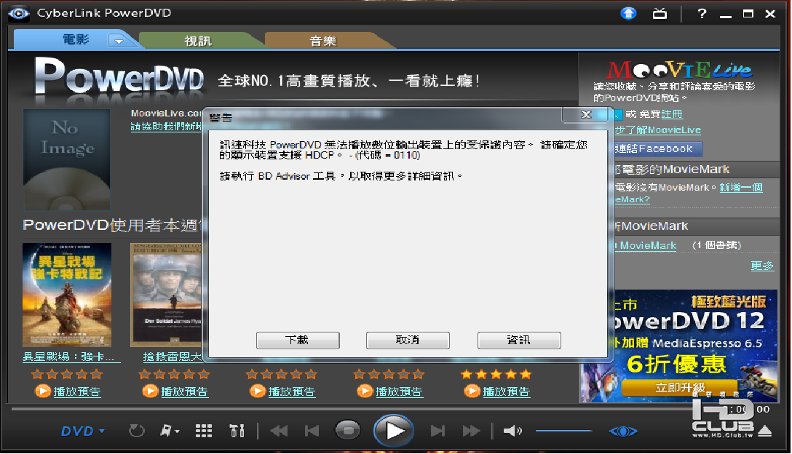Click the fast forward button
Screen dimensions: 792x454
471,431
